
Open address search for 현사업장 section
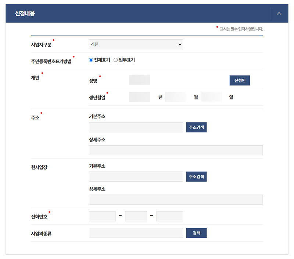pyautogui.click(x=196, y=177)
